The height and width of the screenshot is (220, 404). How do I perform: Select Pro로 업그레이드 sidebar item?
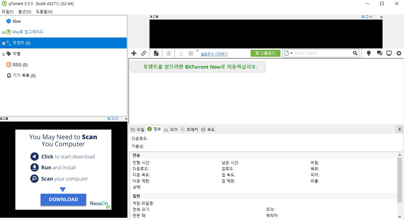coord(28,32)
